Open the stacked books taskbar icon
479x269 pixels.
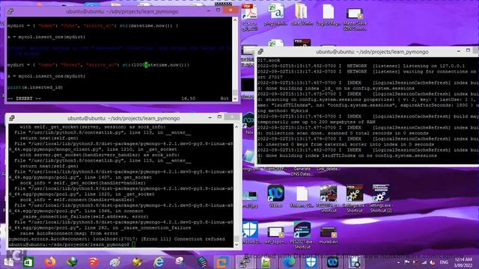(202, 262)
